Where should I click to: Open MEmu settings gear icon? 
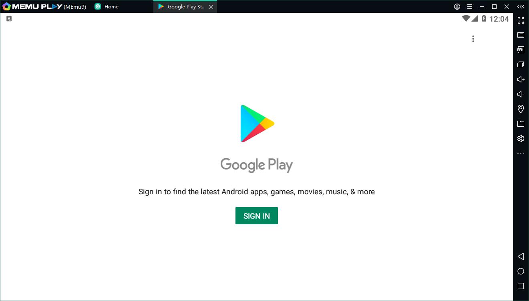tap(521, 139)
